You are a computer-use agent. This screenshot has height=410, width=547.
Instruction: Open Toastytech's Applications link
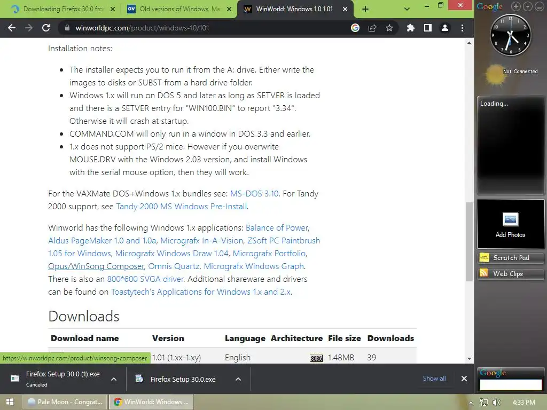[x=201, y=292]
